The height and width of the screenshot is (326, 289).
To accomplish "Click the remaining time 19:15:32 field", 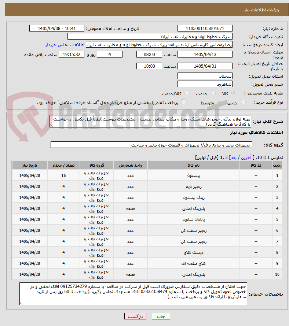I will 72,55.
